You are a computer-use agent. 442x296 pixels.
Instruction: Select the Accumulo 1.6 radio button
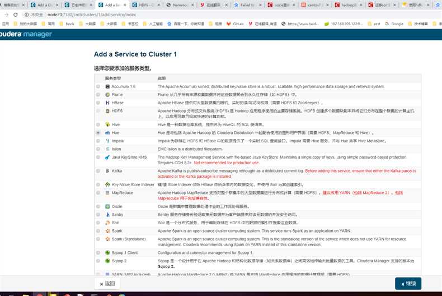pos(98,86)
